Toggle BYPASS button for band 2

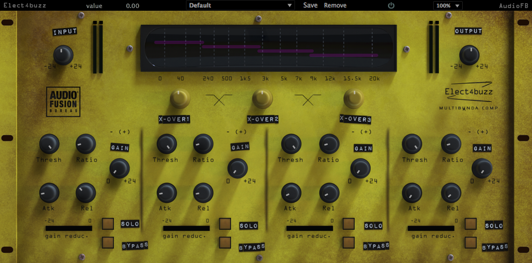(x=225, y=242)
